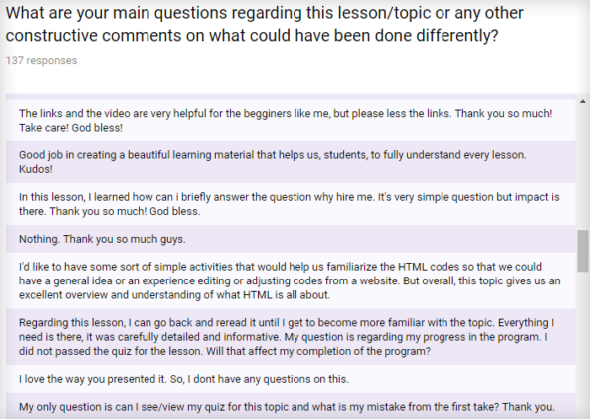Screen dimensions: 590x419
Task: Click the 137 responses count
Action: pyautogui.click(x=41, y=61)
